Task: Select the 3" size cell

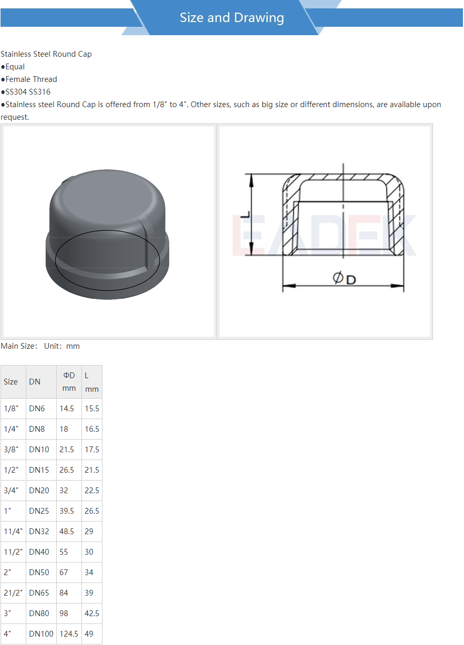Action: tap(14, 613)
